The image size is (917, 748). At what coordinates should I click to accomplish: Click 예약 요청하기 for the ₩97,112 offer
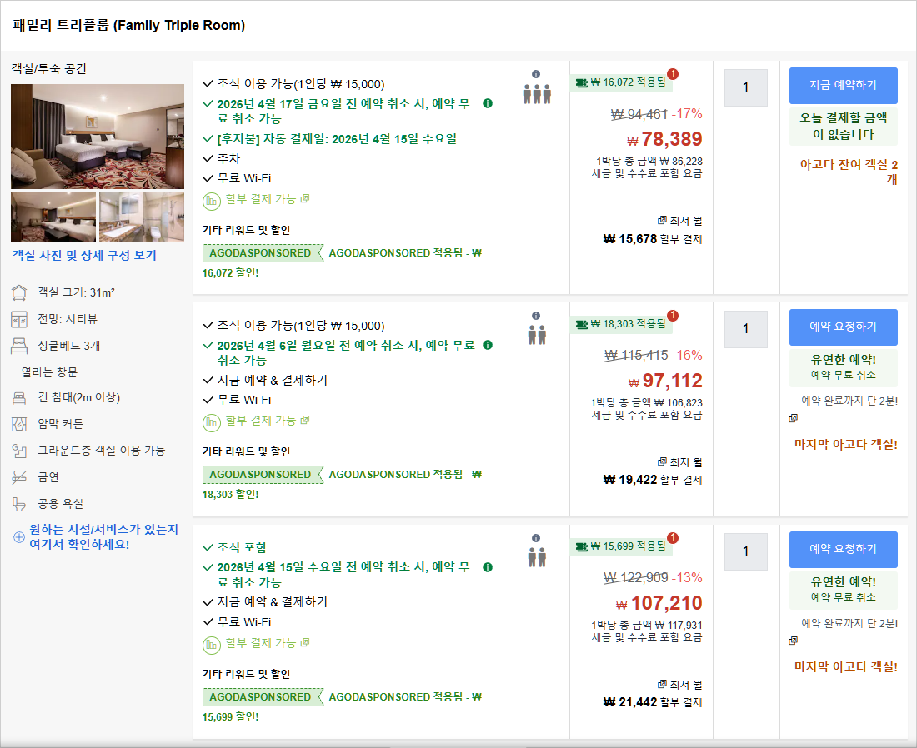(843, 327)
